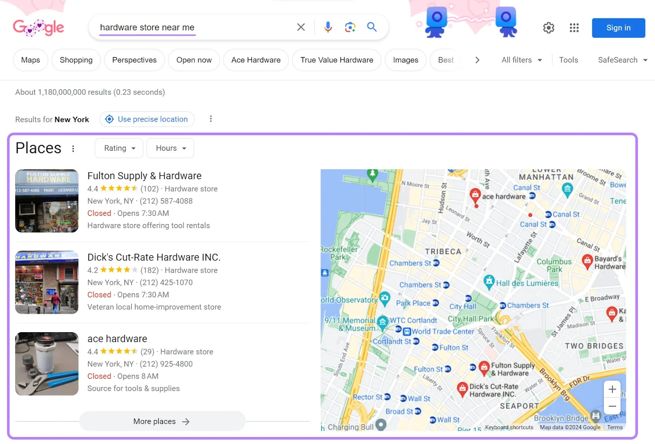The height and width of the screenshot is (444, 655).
Task: Enable precise location for results
Action: coord(147,119)
